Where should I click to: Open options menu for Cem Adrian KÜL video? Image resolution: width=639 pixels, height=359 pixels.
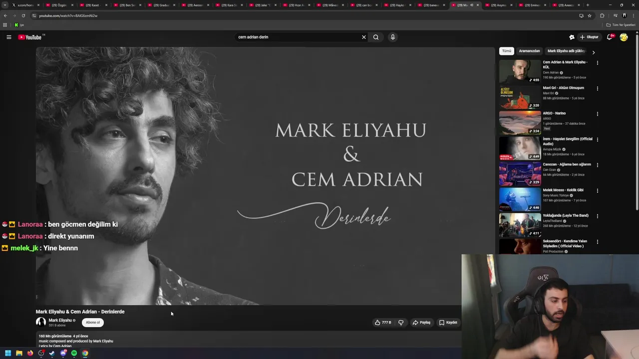[x=597, y=63]
